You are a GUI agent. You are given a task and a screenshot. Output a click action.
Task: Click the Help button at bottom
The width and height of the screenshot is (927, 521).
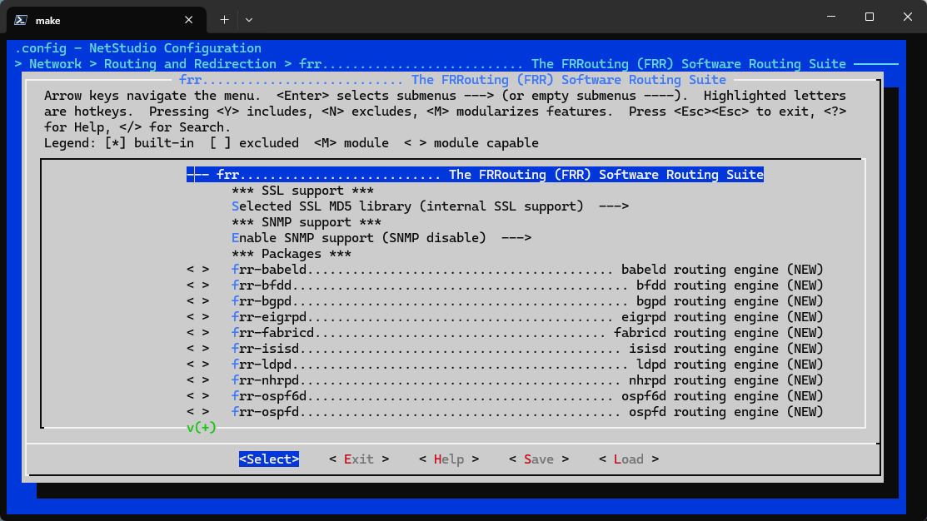click(x=448, y=459)
